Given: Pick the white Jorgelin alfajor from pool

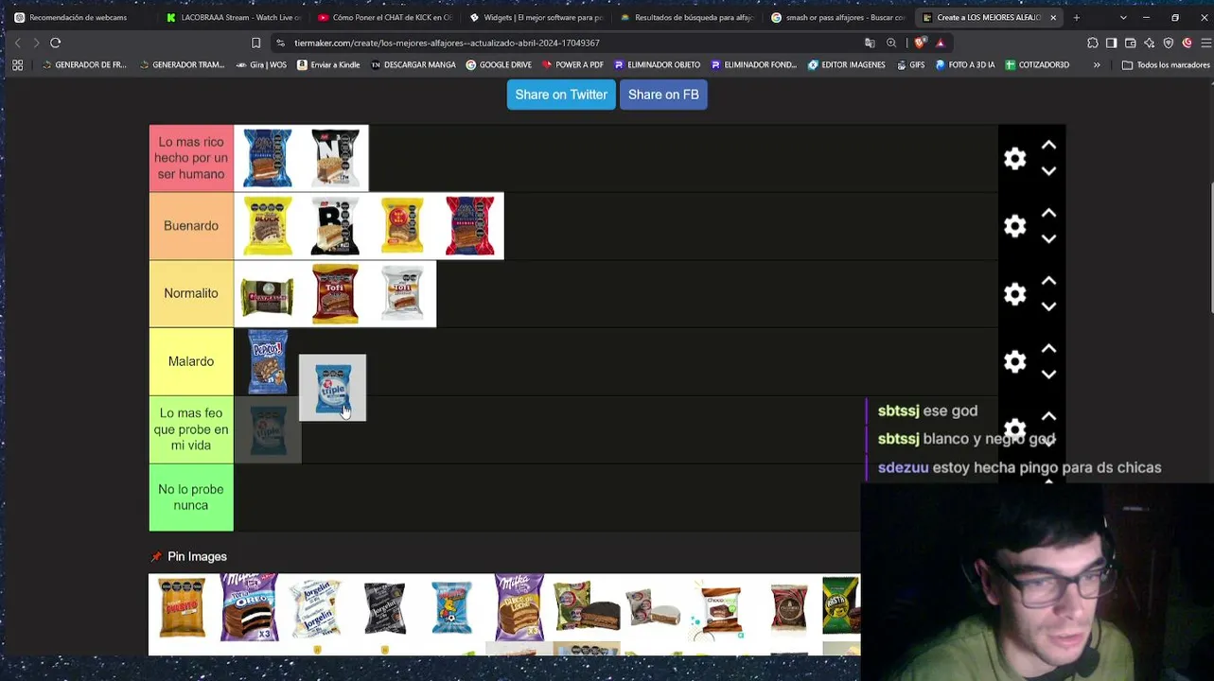Looking at the screenshot, I should tap(317, 606).
